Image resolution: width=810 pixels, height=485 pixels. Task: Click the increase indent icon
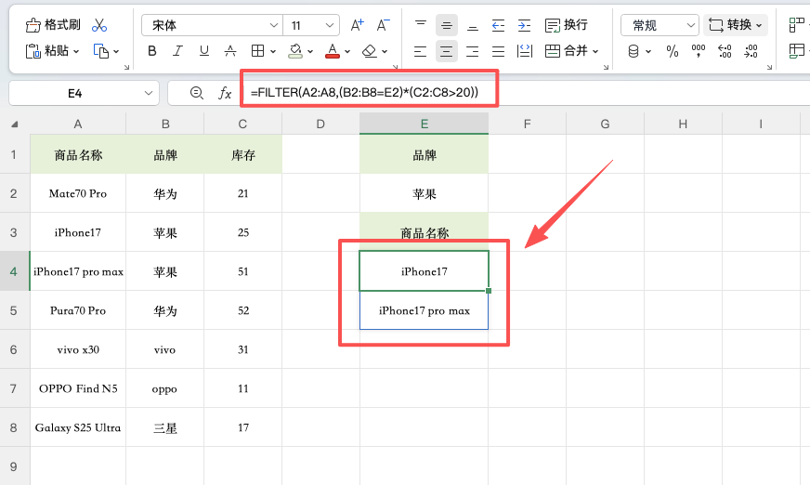point(525,25)
